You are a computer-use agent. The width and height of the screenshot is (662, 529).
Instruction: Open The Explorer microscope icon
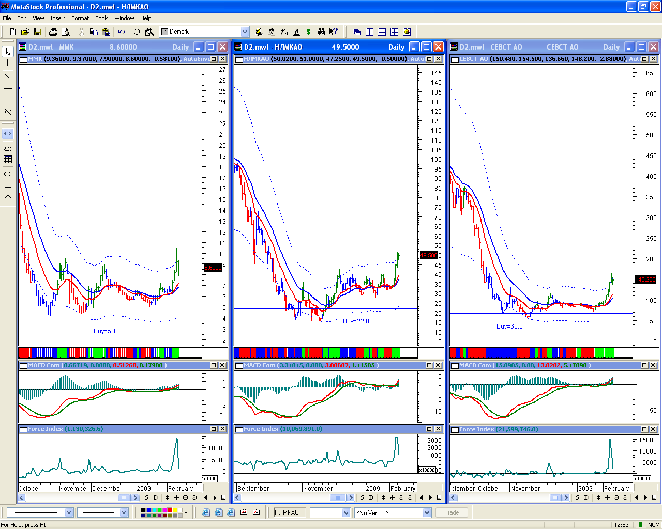click(296, 32)
